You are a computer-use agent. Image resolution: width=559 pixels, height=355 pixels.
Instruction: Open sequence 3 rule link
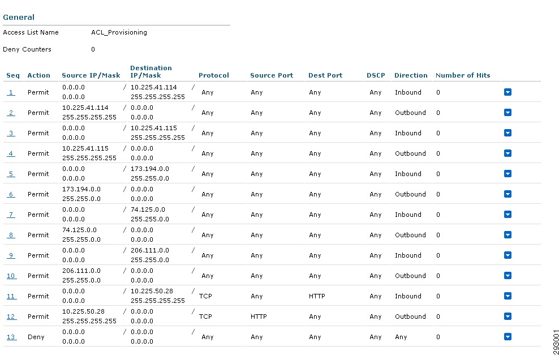pos(11,133)
